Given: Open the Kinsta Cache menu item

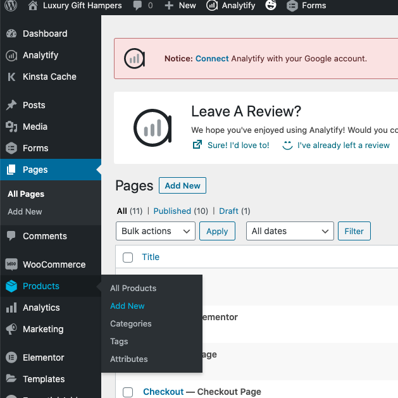Looking at the screenshot, I should (49, 77).
